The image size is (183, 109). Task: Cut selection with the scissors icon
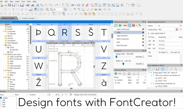[x=37, y=5]
